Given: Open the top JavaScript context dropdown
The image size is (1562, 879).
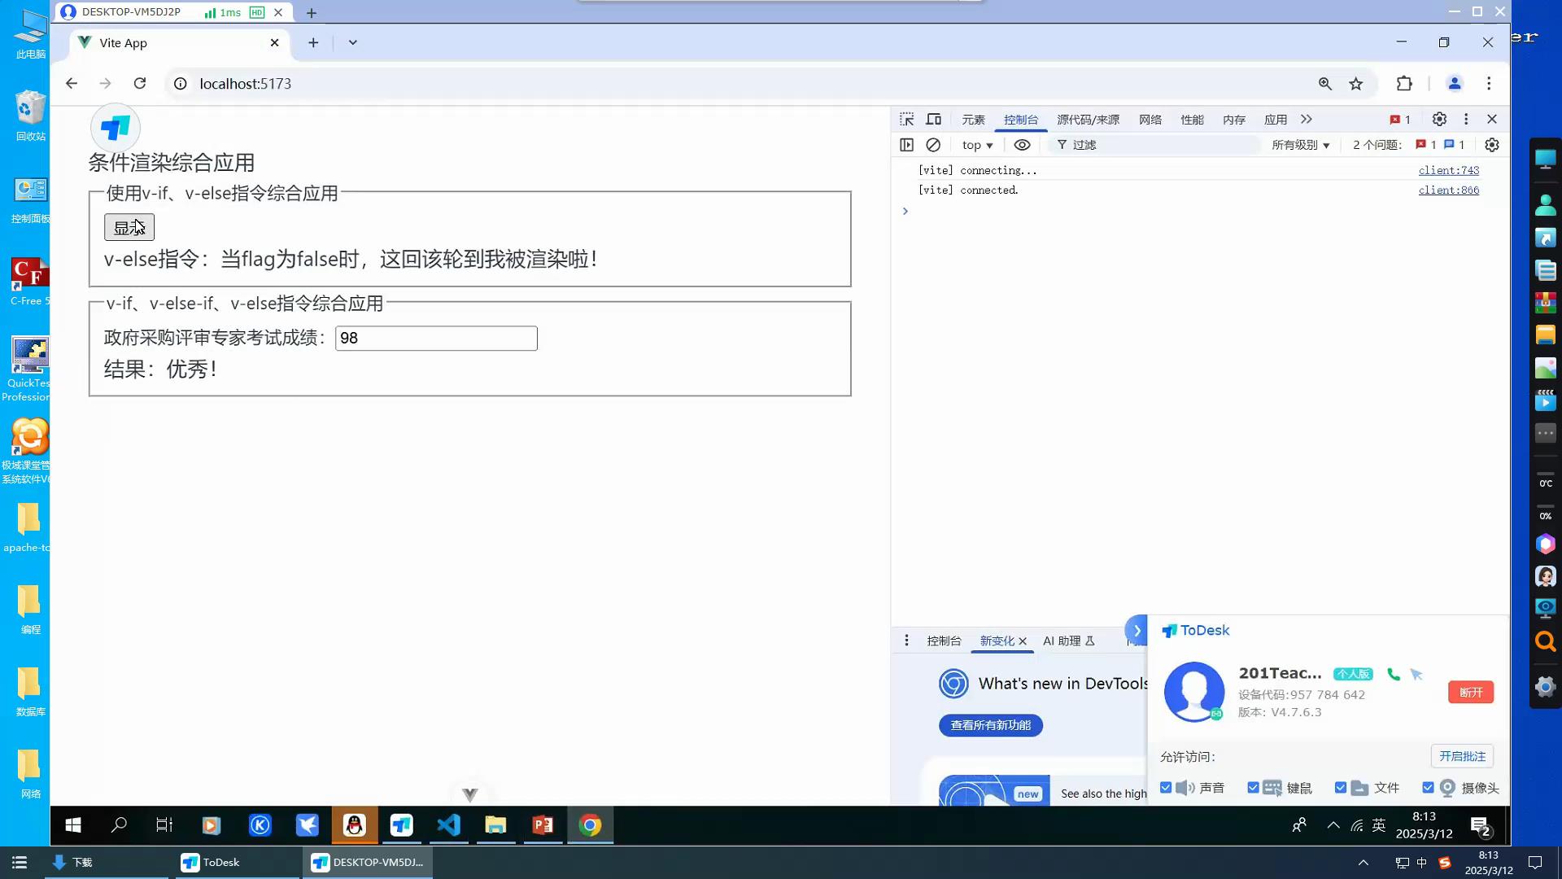Looking at the screenshot, I should coord(977,145).
